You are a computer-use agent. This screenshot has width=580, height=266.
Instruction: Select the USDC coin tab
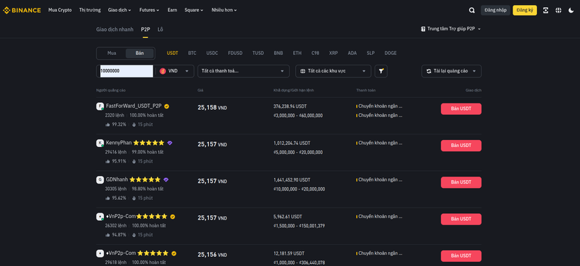point(212,53)
